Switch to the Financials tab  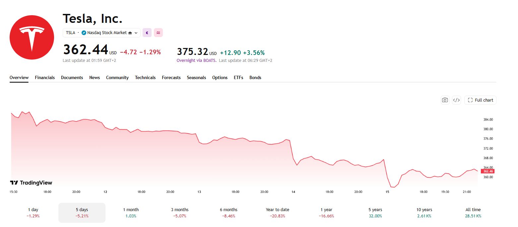pos(45,77)
